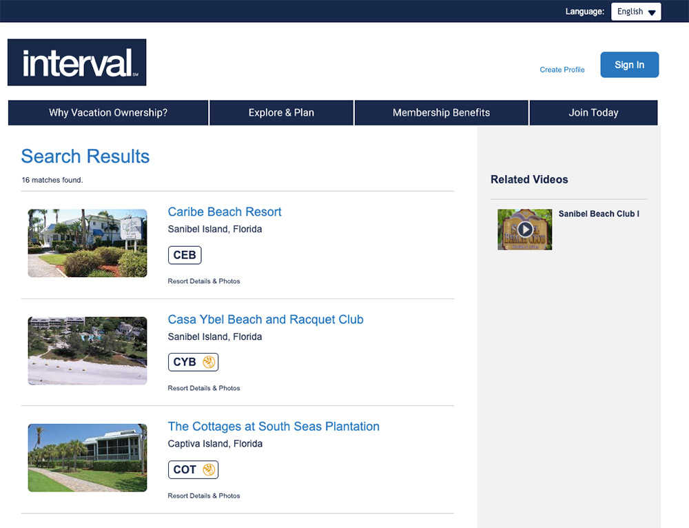Click the COT resort code text

coord(185,469)
